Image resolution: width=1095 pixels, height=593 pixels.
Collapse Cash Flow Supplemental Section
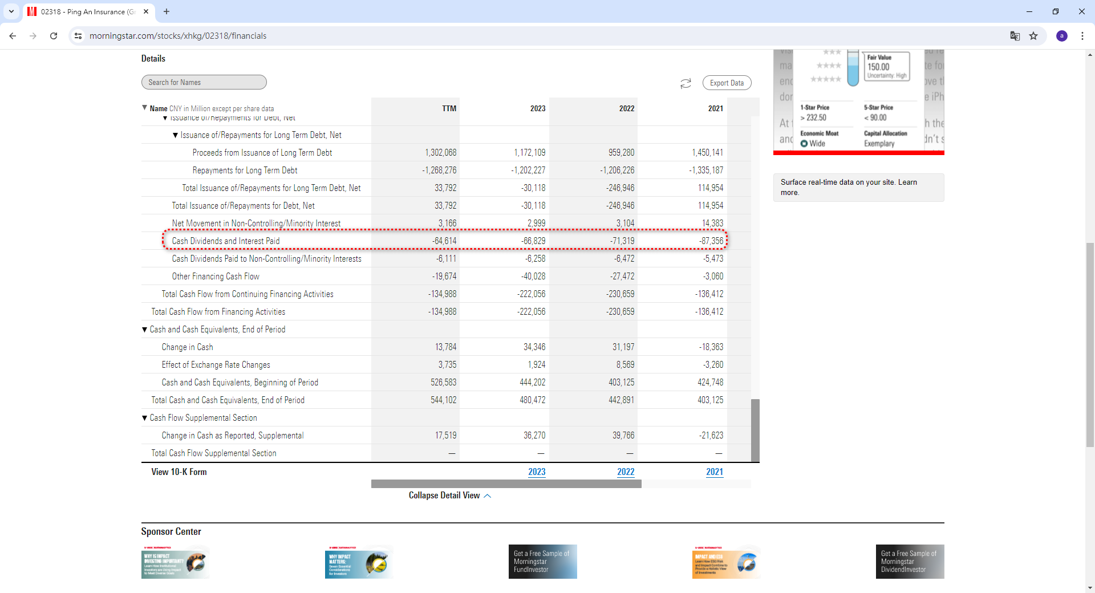(x=144, y=418)
